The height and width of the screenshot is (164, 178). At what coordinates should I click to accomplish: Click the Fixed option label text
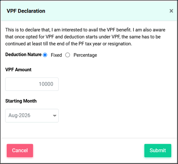coord(56,55)
